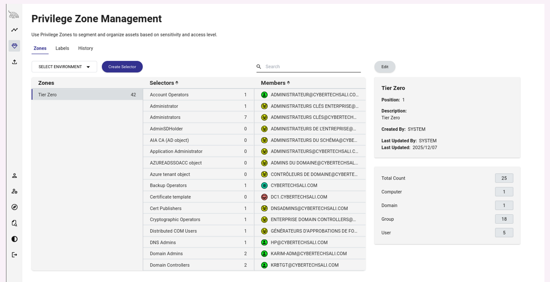Click the upload file ingest icon

[15, 62]
